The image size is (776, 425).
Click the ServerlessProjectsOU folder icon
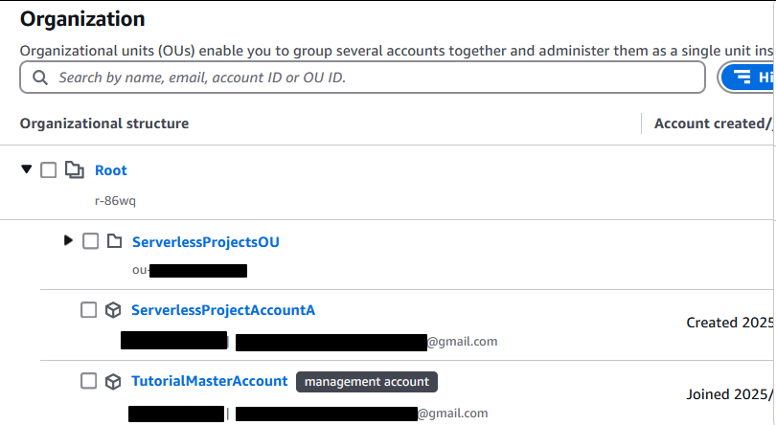tap(114, 241)
